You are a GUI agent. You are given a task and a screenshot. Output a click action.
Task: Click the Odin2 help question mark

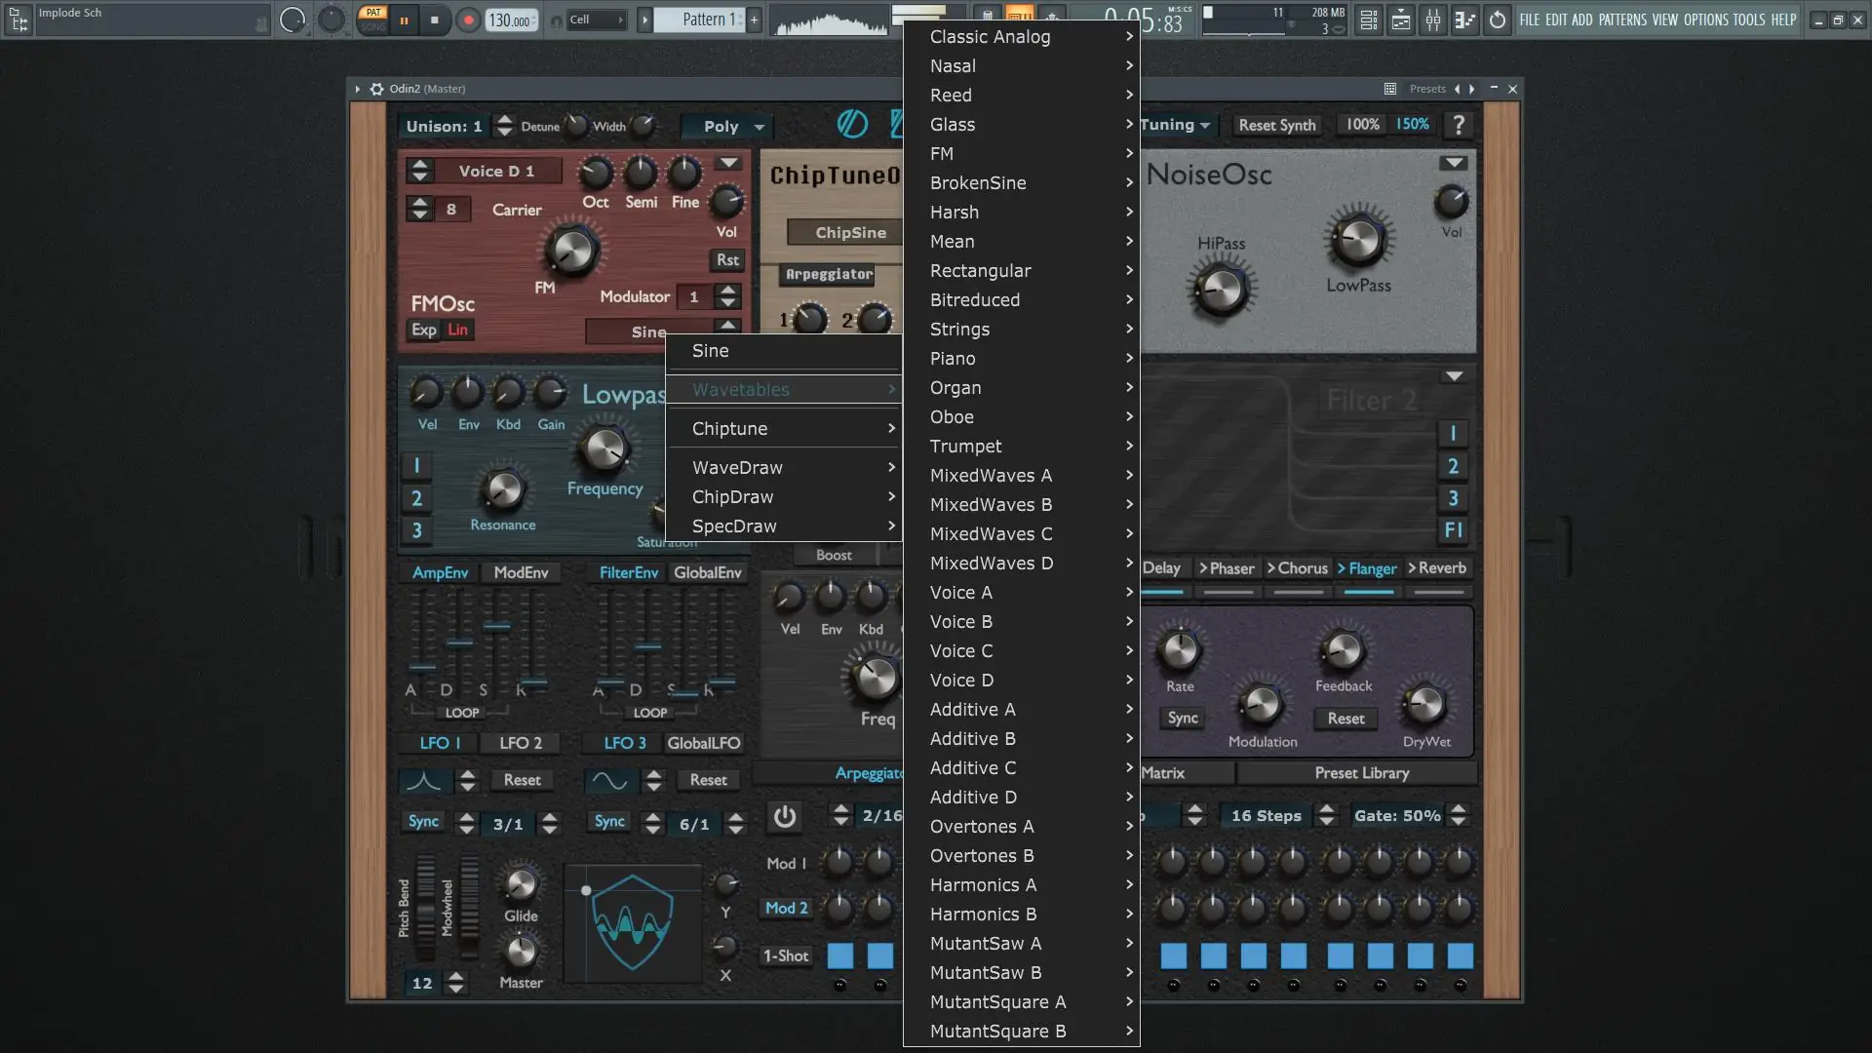pos(1458,125)
